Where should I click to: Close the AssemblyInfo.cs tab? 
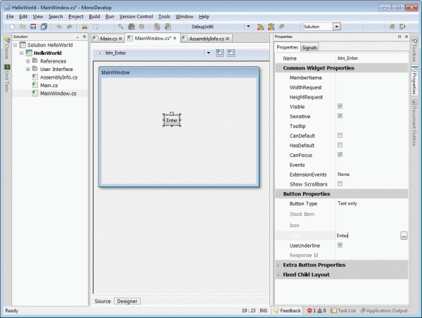(x=228, y=39)
